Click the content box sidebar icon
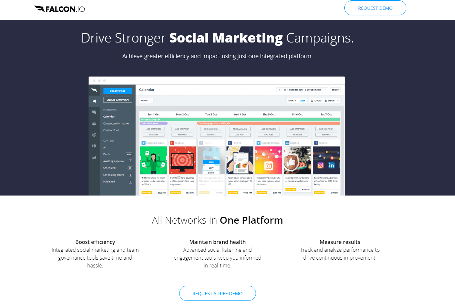The width and height of the screenshot is (455, 308). coord(94,124)
